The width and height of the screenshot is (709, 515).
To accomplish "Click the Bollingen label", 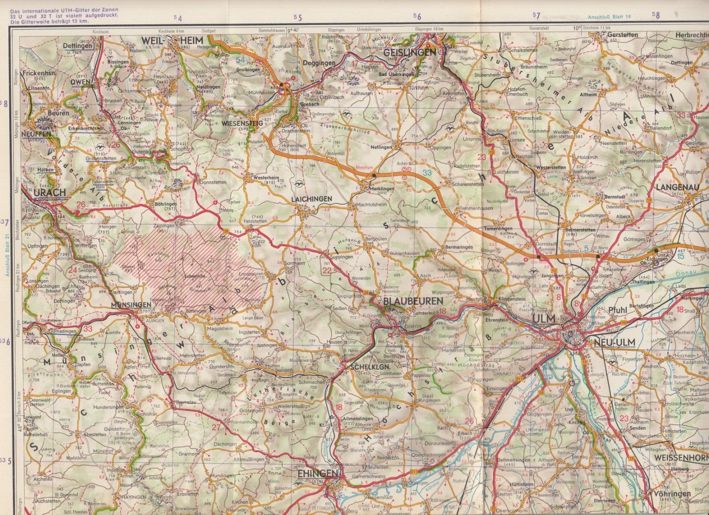I will pyautogui.click(x=515, y=264).
